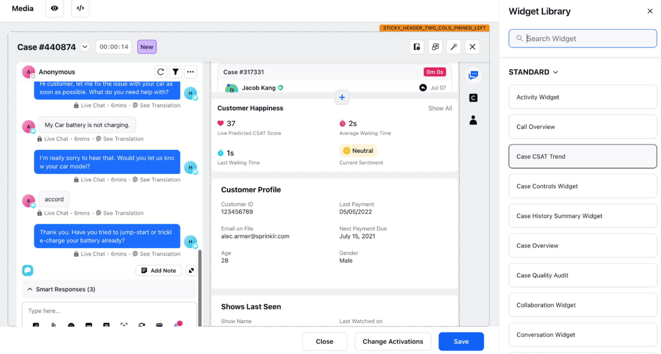Select Activity Widget from the library
The image size is (661, 354).
(x=583, y=97)
